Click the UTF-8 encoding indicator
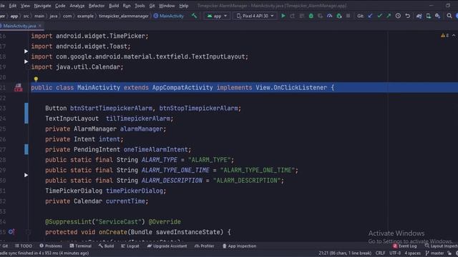The height and width of the screenshot is (257, 458). (394, 253)
